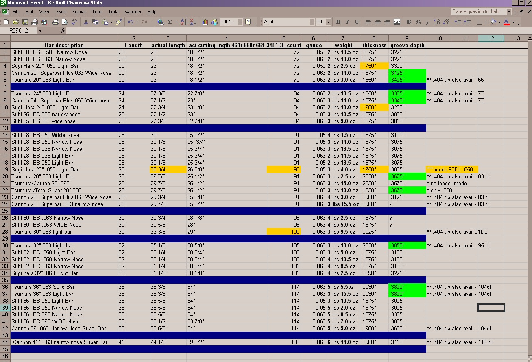Click the Redo arrow icon

(144, 22)
